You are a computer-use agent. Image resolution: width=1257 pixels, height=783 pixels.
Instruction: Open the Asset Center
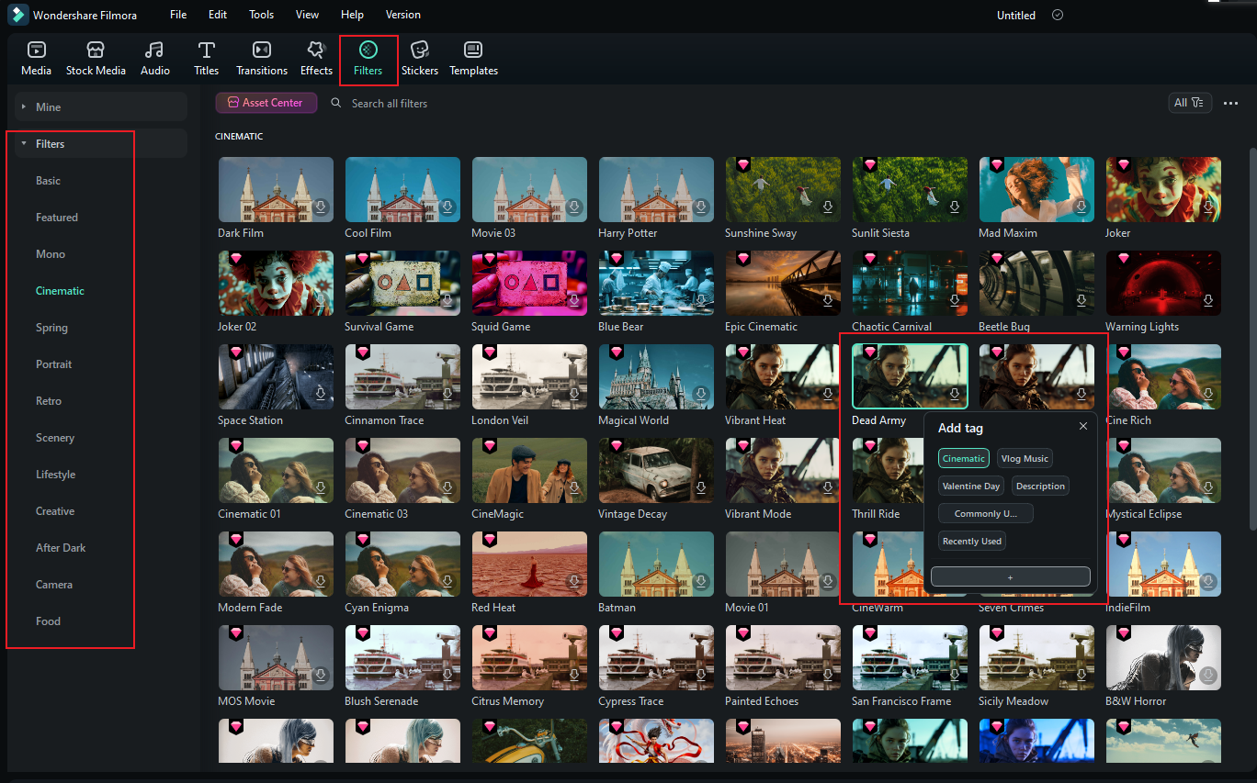pos(266,103)
